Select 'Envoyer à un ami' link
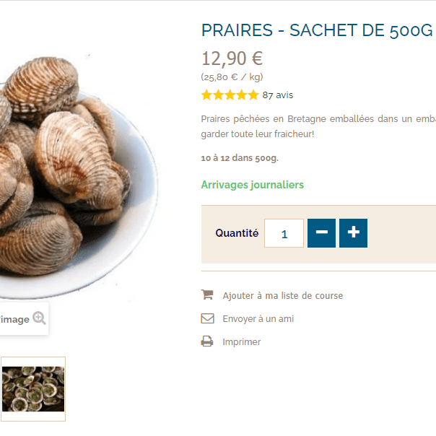This screenshot has width=436, height=436. [x=258, y=318]
